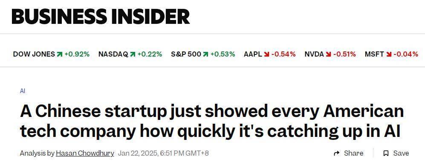Open author Hasan Chowdhury's profile link

pos(85,153)
